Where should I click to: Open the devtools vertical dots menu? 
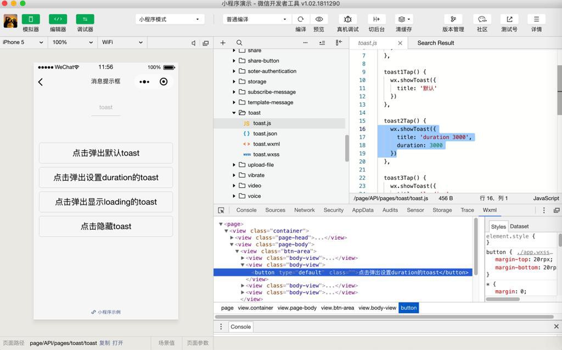544,210
